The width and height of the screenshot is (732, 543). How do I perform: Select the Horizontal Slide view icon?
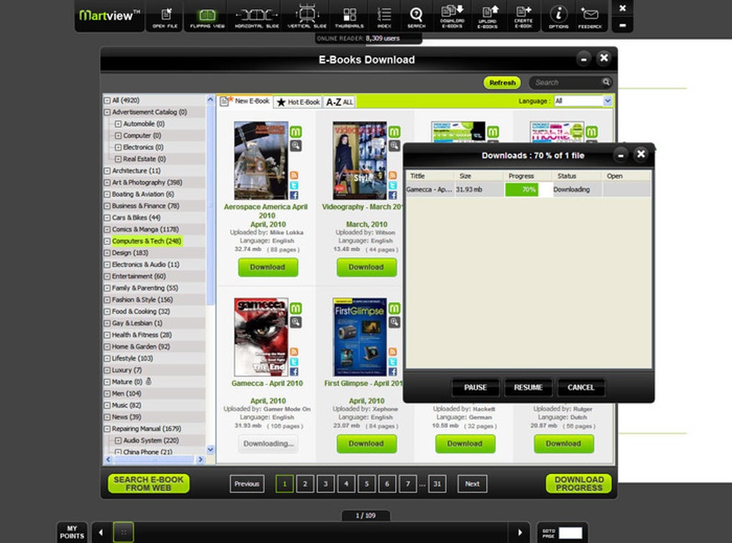click(x=256, y=17)
